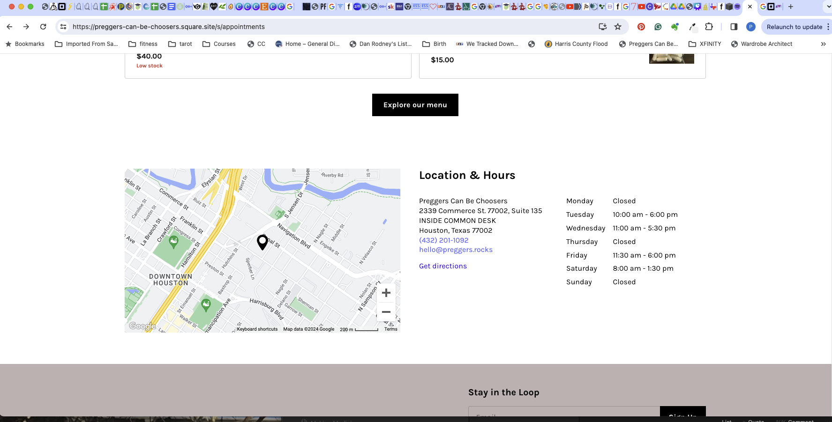Switch to the jb tab
This screenshot has width=832, height=422.
click(x=586, y=7)
